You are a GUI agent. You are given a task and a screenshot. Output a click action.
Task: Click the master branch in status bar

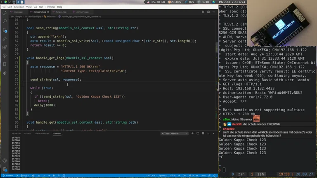point(8,176)
